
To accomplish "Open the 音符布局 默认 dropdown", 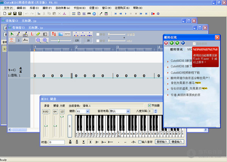I will 128,111.
